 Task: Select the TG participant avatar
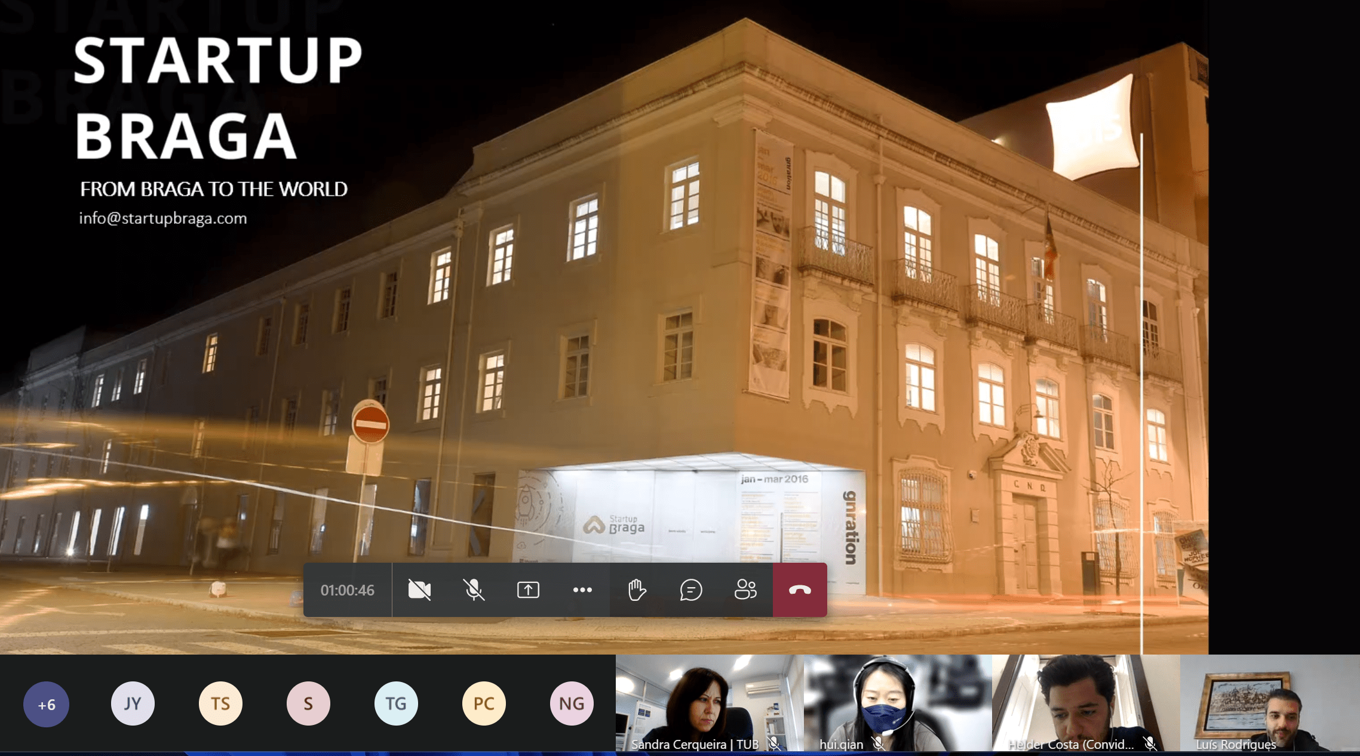pos(396,703)
